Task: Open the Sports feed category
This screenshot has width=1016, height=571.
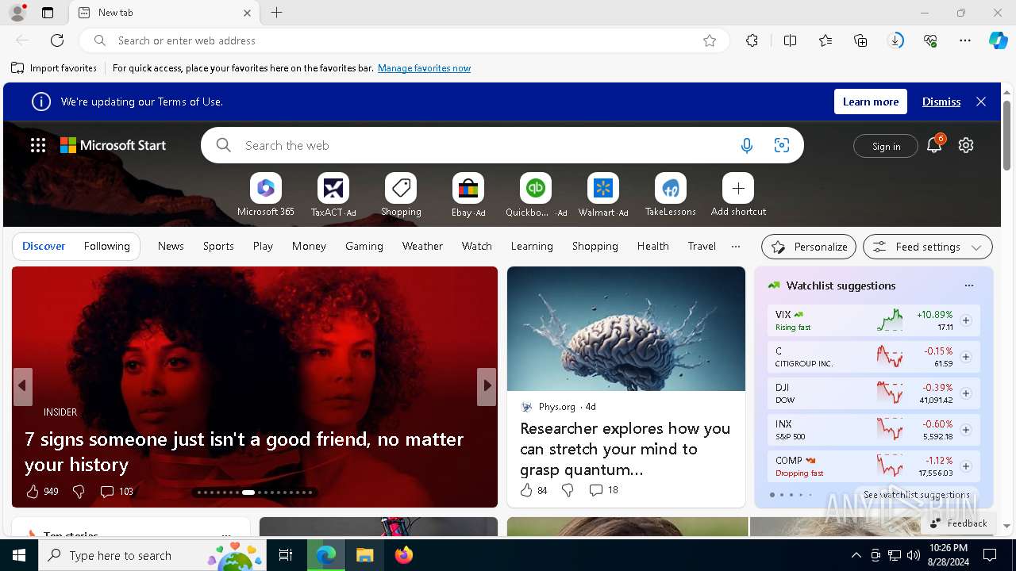Action: [x=218, y=246]
